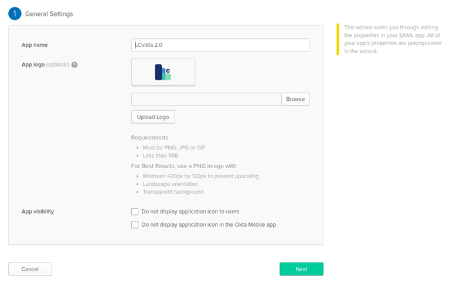Click the 'App logo' field label
Screen dimensions: 453x293
33,64
